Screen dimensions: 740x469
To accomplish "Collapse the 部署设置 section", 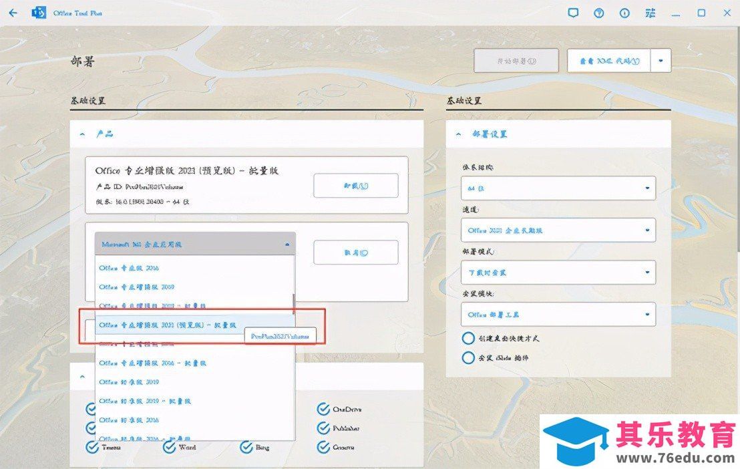I will pos(458,134).
